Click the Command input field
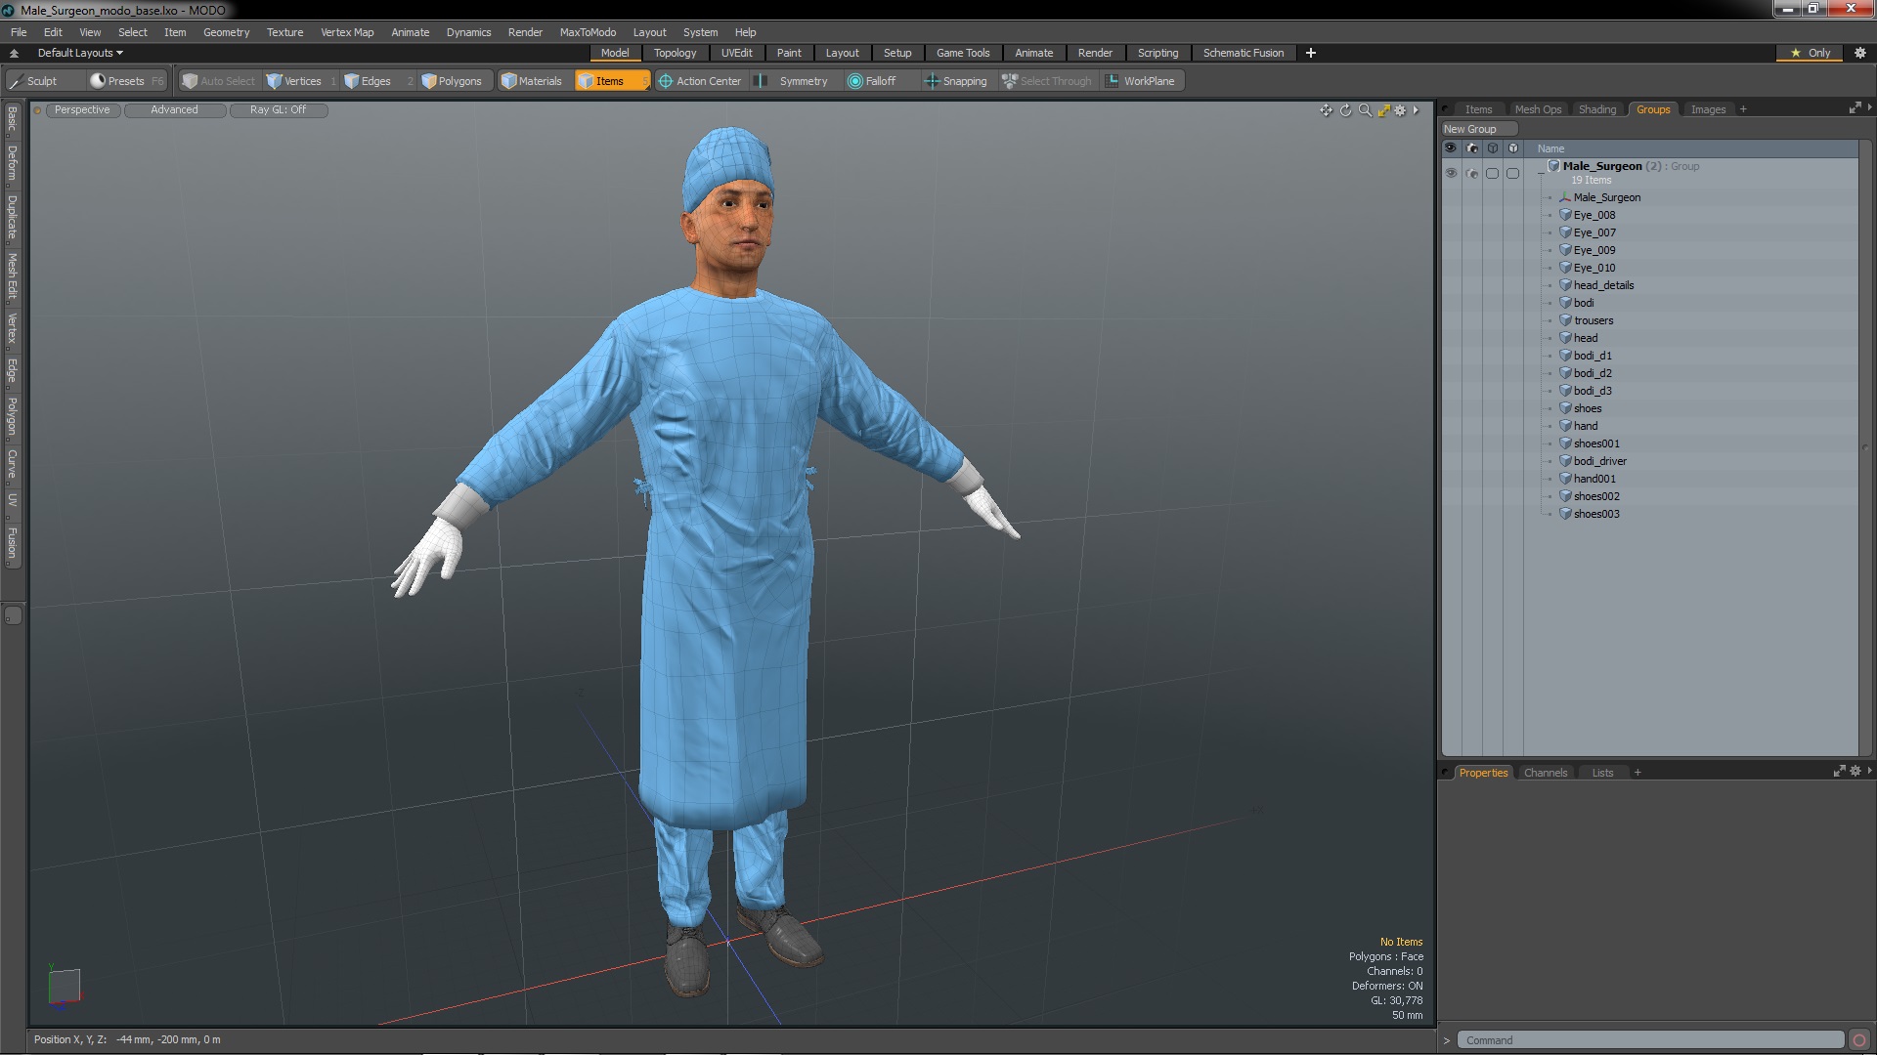 point(1649,1040)
